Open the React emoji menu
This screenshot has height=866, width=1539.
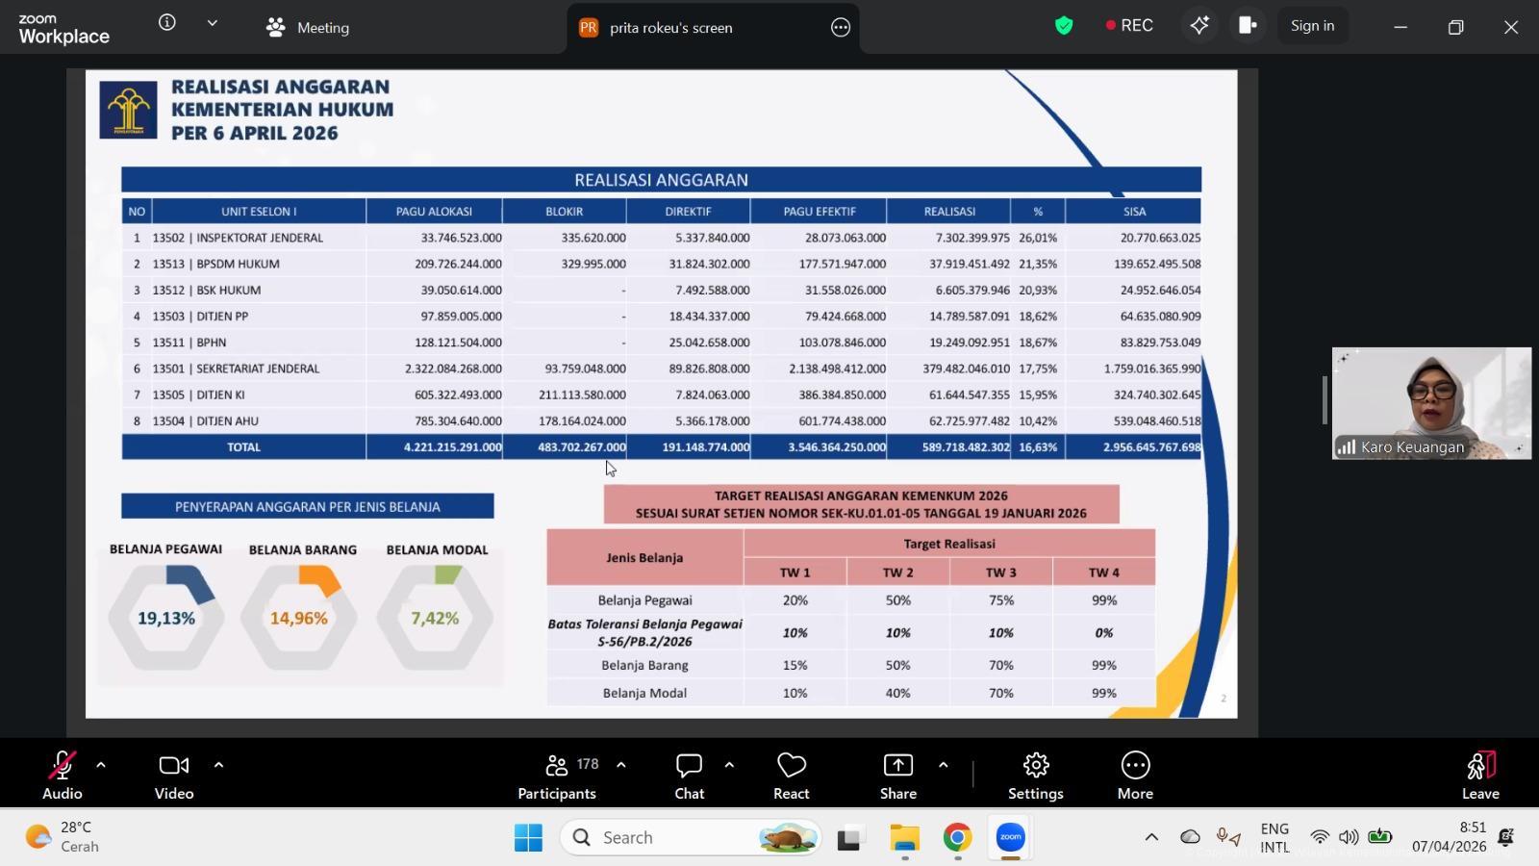[x=791, y=776]
